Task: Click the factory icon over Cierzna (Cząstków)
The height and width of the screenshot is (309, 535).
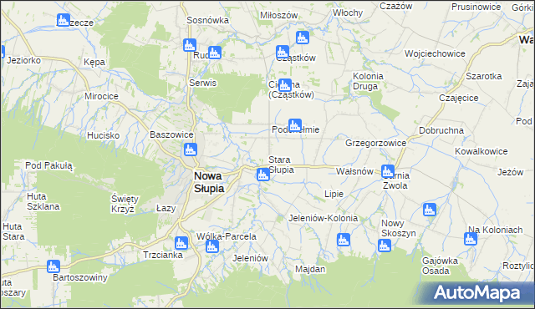Action: click(x=284, y=85)
